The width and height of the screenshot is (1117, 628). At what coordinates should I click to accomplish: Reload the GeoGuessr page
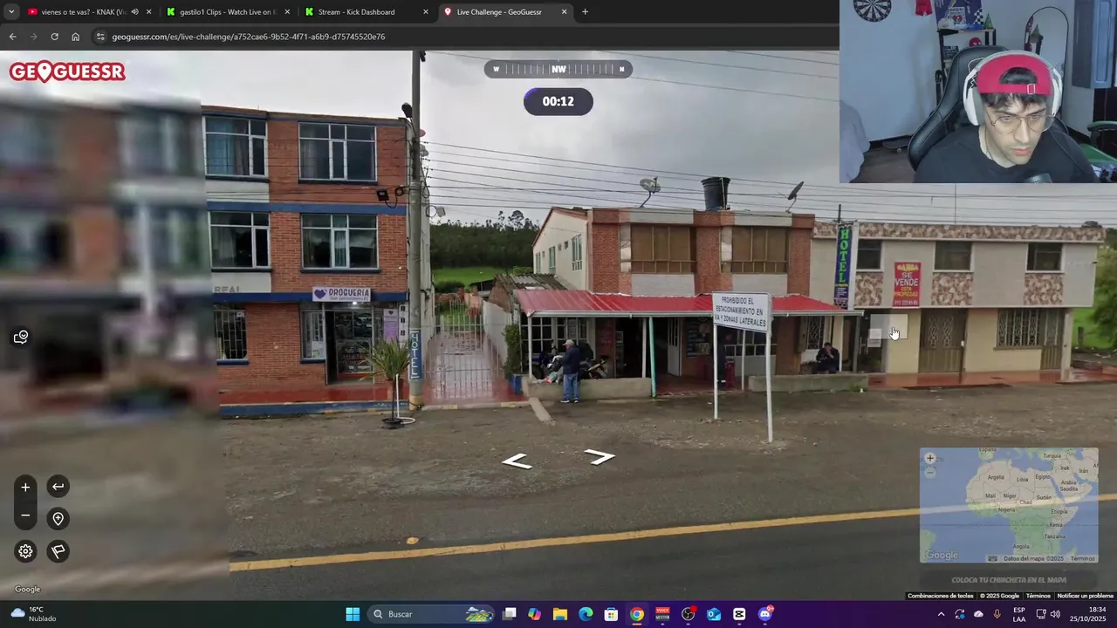point(54,37)
